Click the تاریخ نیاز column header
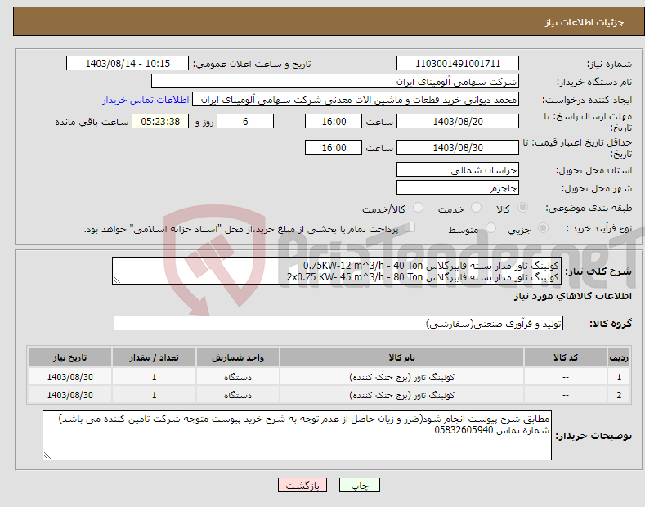The image size is (645, 507). 69,357
